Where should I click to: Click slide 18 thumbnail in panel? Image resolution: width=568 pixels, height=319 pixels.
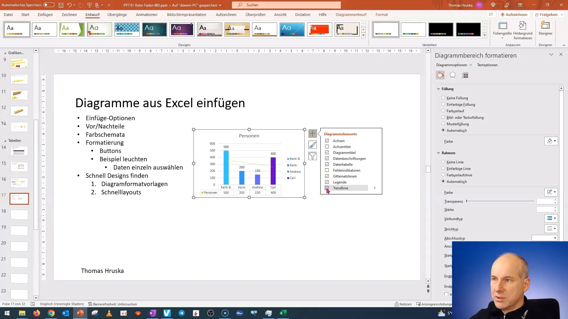point(19,214)
